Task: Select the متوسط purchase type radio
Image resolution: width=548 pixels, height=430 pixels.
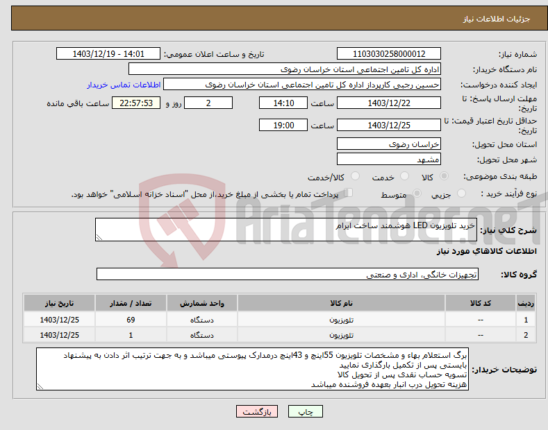Action: point(417,193)
